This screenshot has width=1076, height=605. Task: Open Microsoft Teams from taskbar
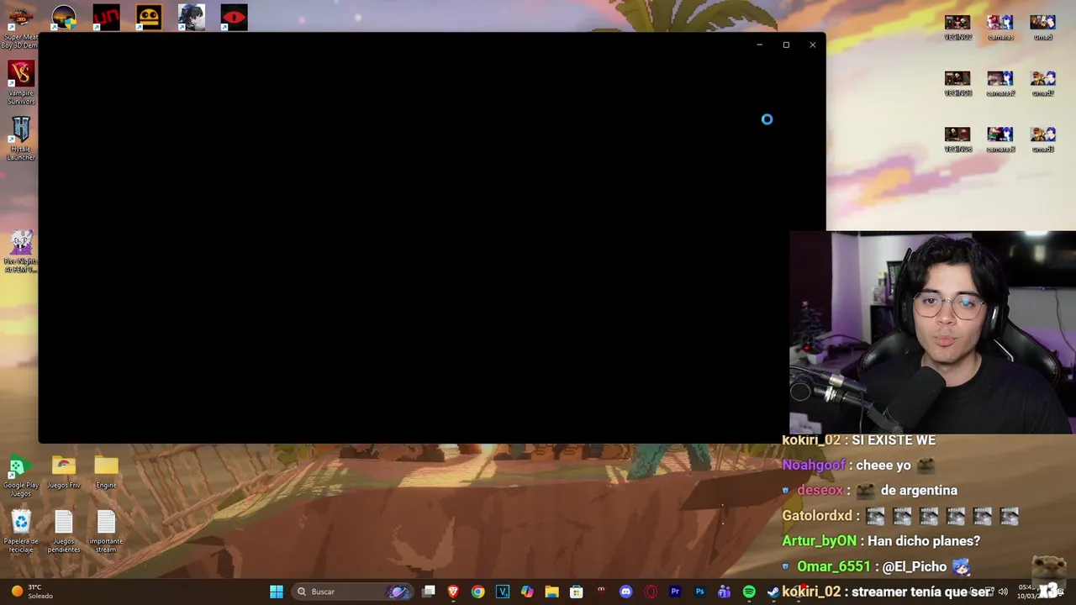(x=724, y=592)
